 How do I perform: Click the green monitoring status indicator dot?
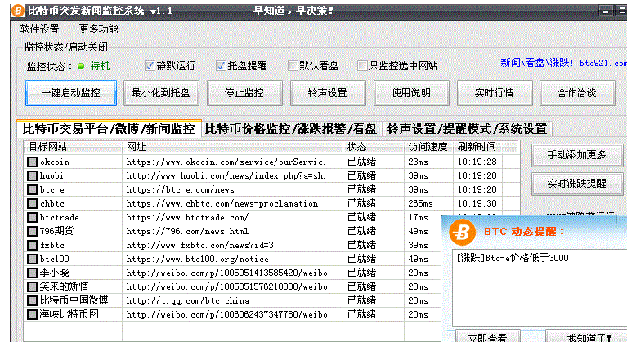(x=82, y=66)
